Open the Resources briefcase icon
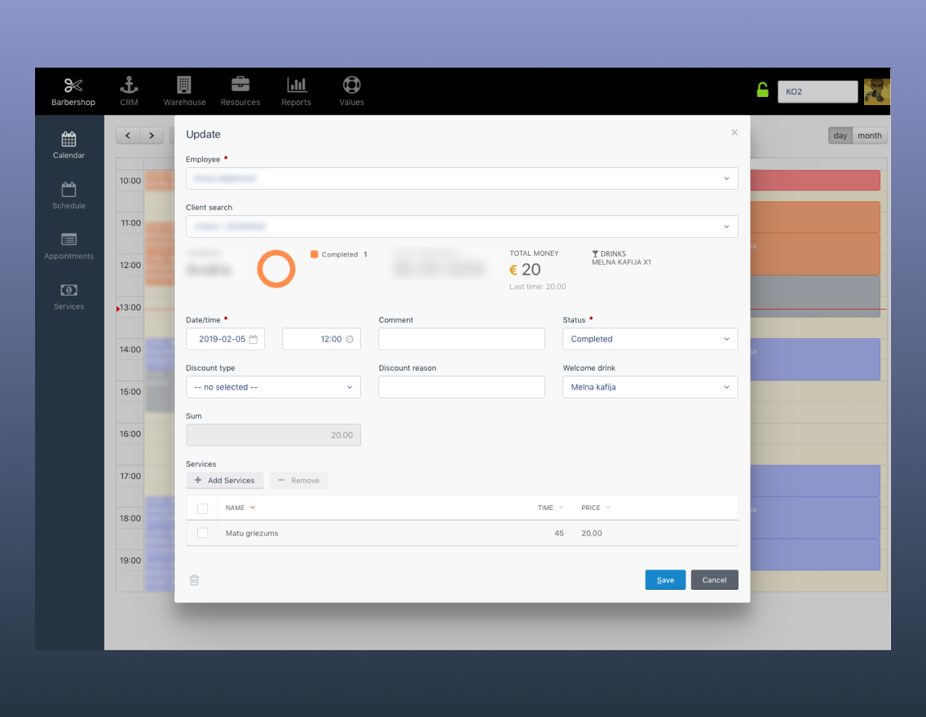926x717 pixels. tap(240, 86)
